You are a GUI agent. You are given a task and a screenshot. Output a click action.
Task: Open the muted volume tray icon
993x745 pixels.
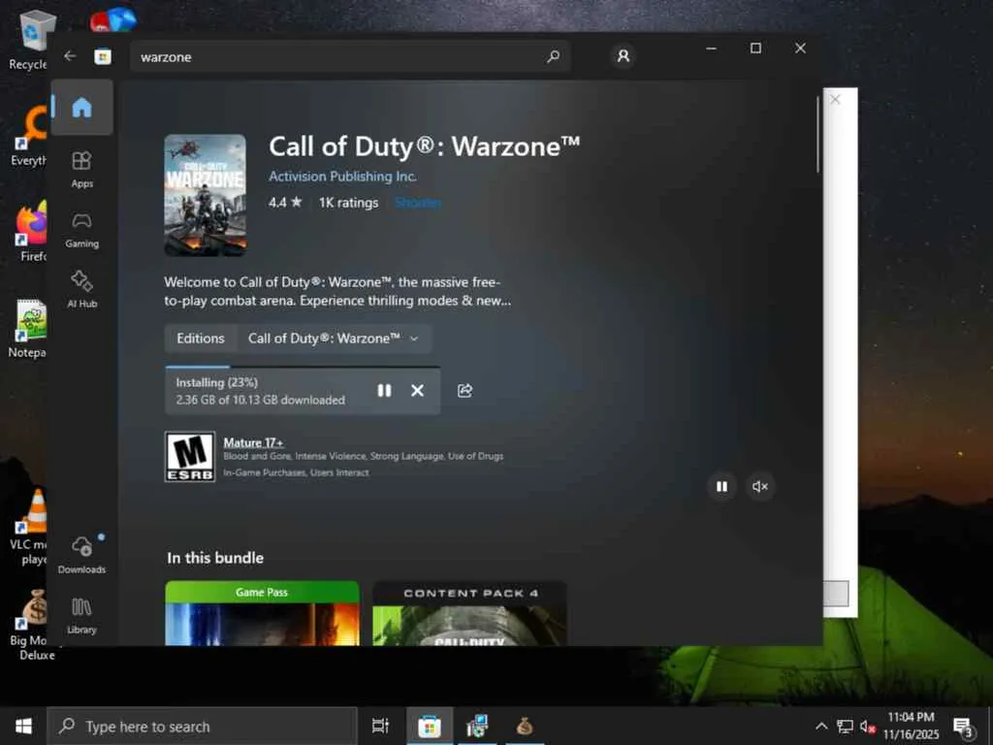click(868, 726)
